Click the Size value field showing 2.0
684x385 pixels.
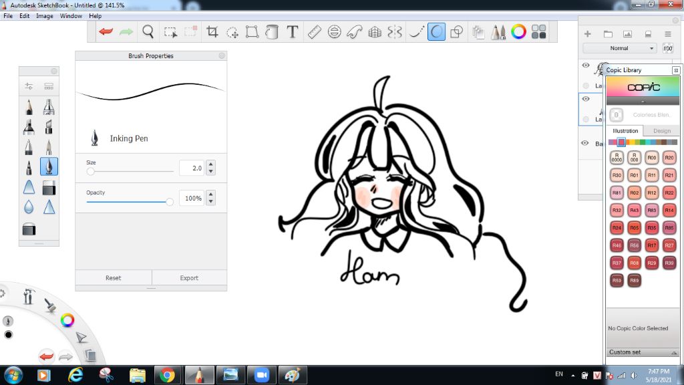point(192,168)
